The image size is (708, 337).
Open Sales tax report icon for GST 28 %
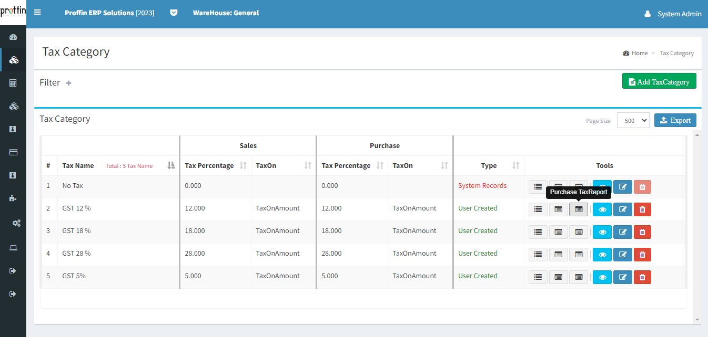pos(559,255)
